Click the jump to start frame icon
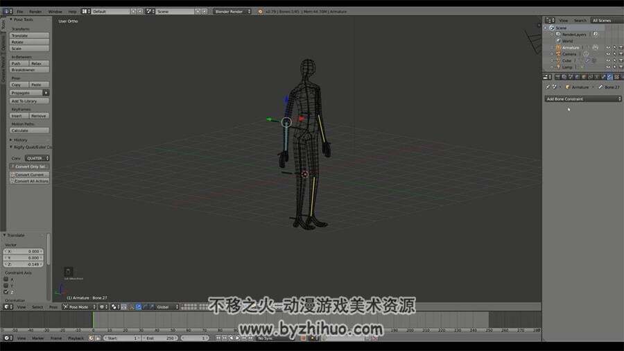Viewport: 624px width, 351px height. pos(218,338)
